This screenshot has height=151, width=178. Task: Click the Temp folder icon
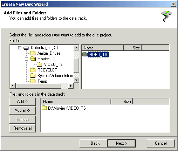coord(33,81)
